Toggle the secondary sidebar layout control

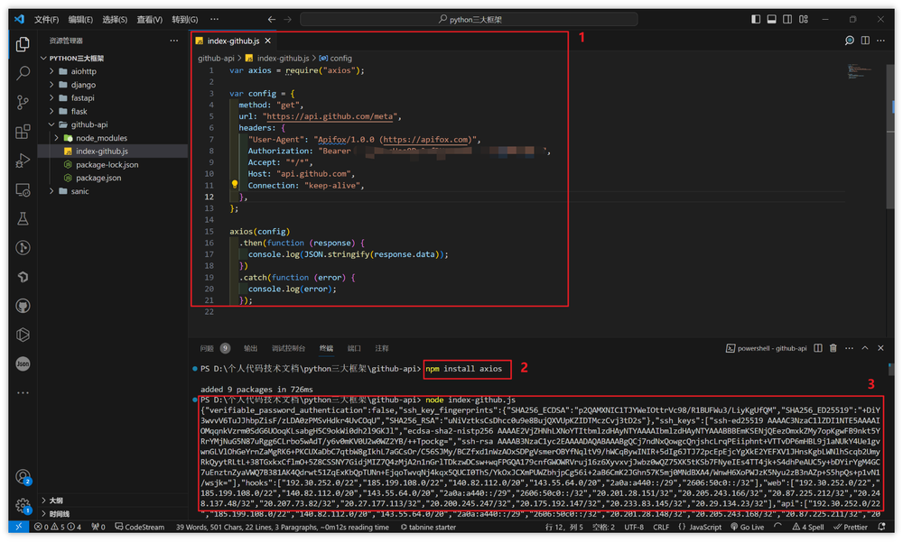tap(787, 19)
